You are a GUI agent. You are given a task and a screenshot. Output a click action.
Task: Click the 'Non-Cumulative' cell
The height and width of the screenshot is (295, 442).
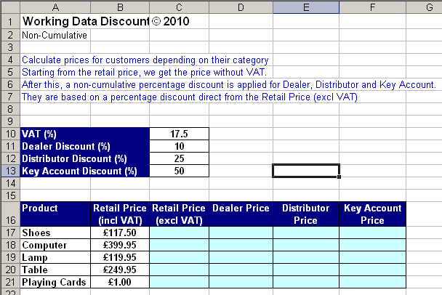pos(55,35)
